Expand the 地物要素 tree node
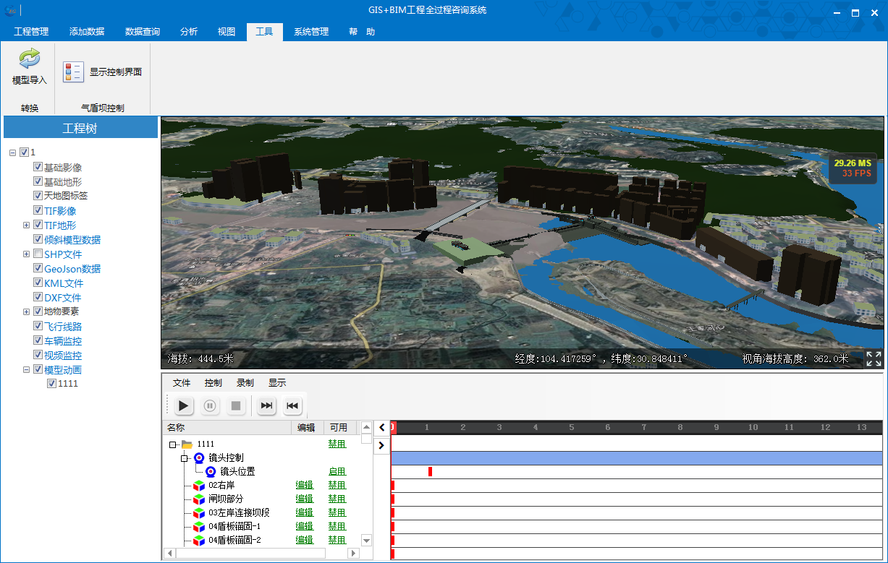The width and height of the screenshot is (888, 563). click(x=27, y=311)
